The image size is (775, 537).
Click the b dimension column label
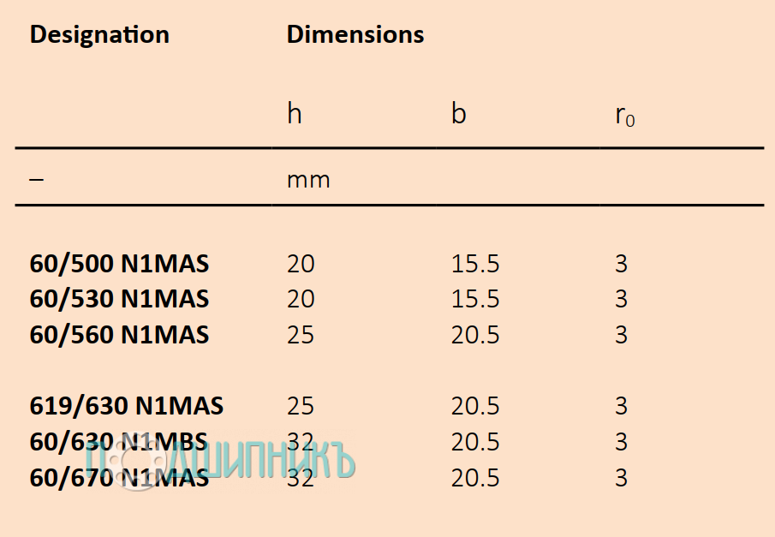tap(459, 114)
